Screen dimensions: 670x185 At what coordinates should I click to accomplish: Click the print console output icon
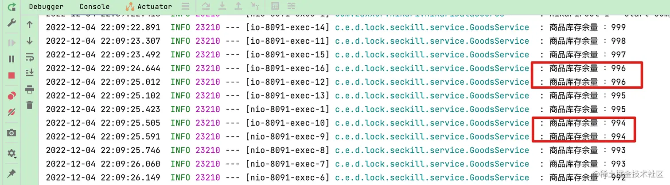coord(30,90)
